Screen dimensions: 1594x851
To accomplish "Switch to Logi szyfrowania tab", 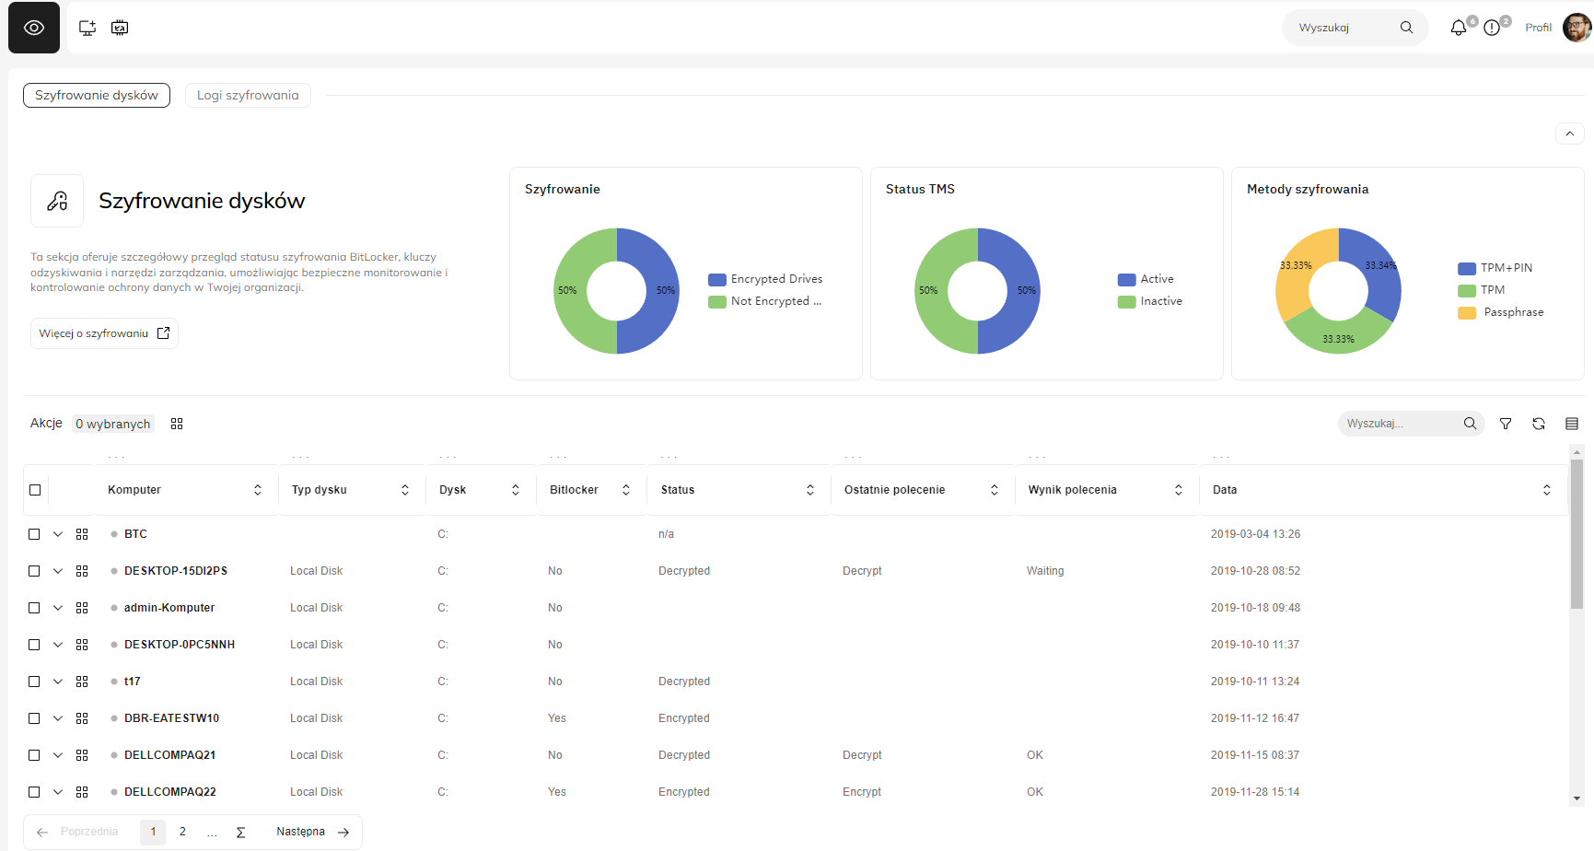I will tap(248, 95).
